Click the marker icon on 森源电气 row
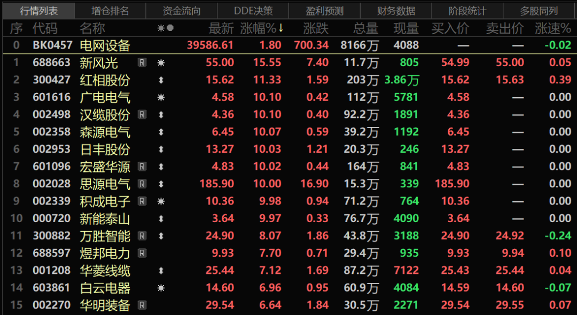Image resolution: width=577 pixels, height=315 pixels. [x=161, y=132]
